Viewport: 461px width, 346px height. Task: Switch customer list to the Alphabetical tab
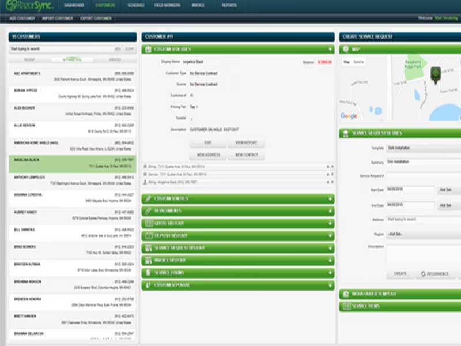tap(73, 60)
